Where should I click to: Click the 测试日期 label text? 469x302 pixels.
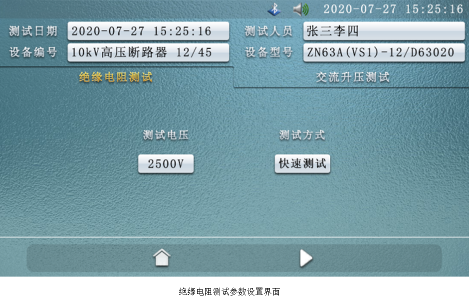point(33,31)
